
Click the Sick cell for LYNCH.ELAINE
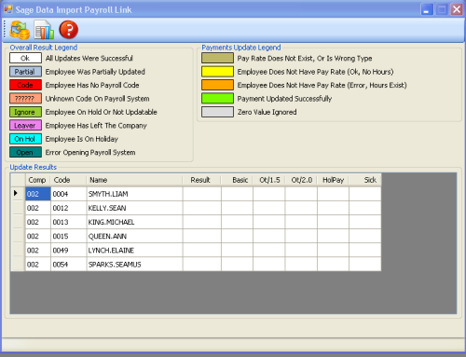click(365, 250)
